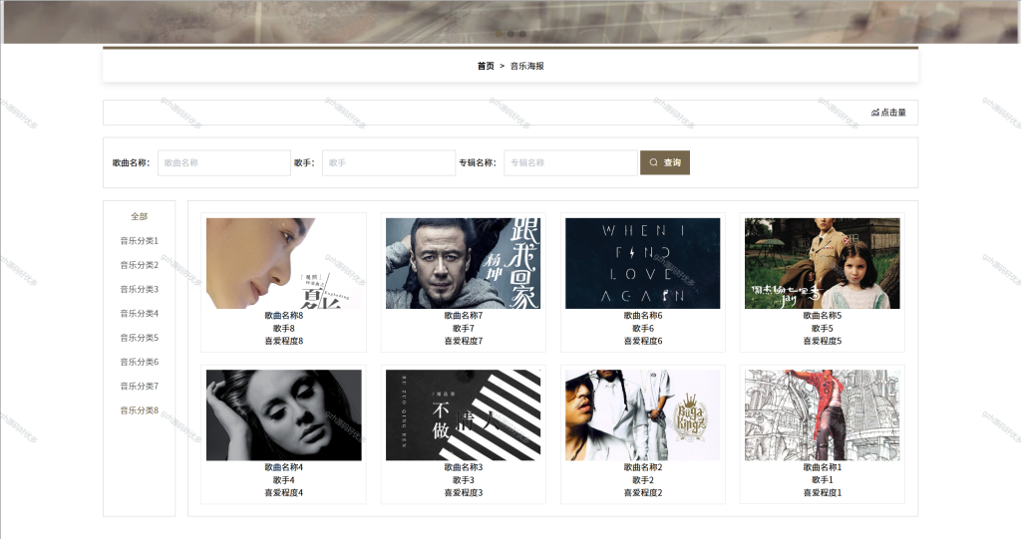Screen dimensions: 1021x539
Task: Open When I Find Love Again cover
Action: (643, 263)
